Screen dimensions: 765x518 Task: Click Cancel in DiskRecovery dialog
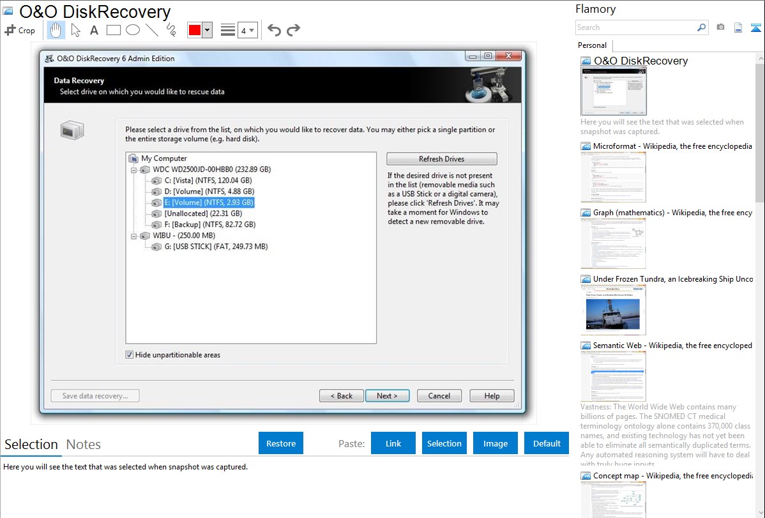pos(439,396)
